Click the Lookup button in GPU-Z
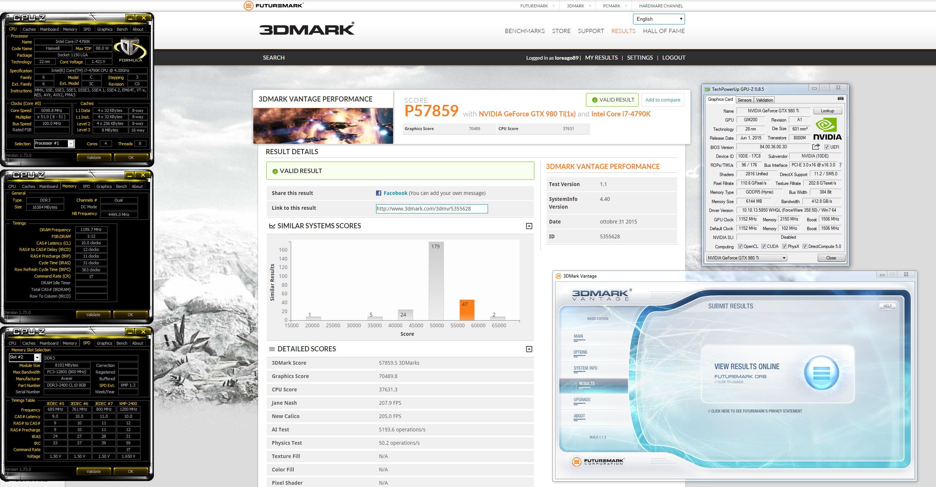Viewport: 936px width, 487px height. 827,111
